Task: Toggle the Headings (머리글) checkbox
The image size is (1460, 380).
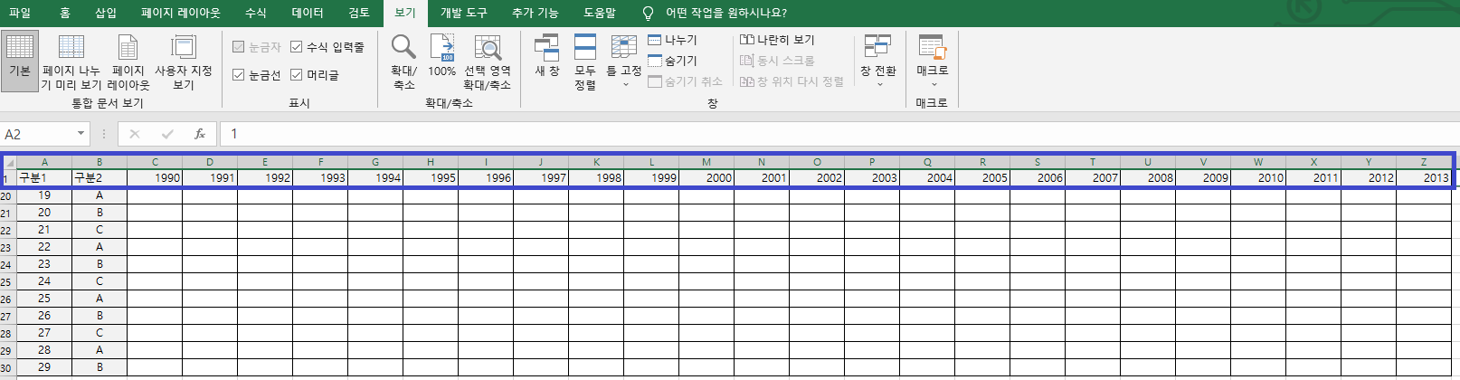Action: click(x=315, y=75)
